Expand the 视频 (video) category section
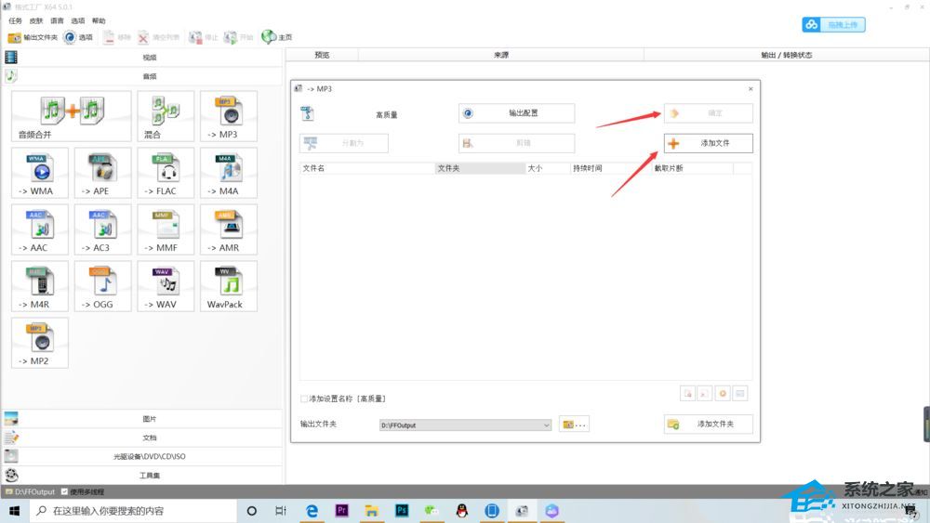Screen dimensions: 930x523 (x=149, y=58)
